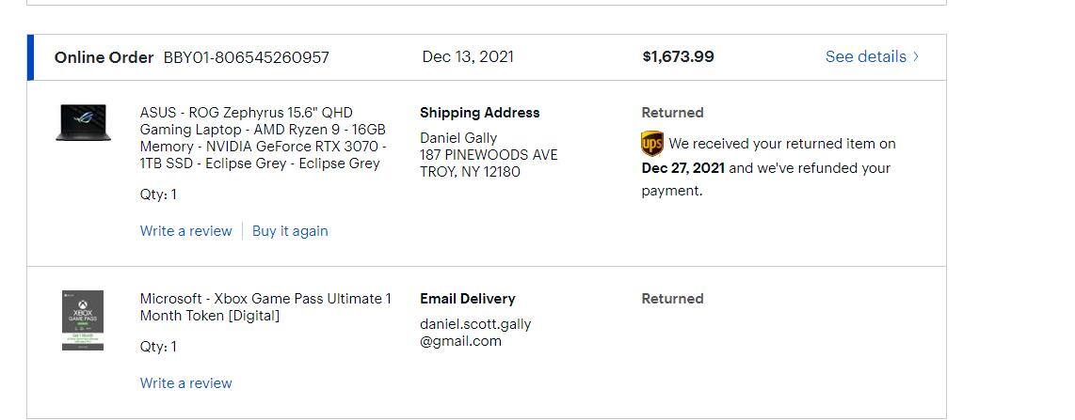The width and height of the screenshot is (1075, 420).
Task: Click the UPS shield icon
Action: click(x=651, y=144)
